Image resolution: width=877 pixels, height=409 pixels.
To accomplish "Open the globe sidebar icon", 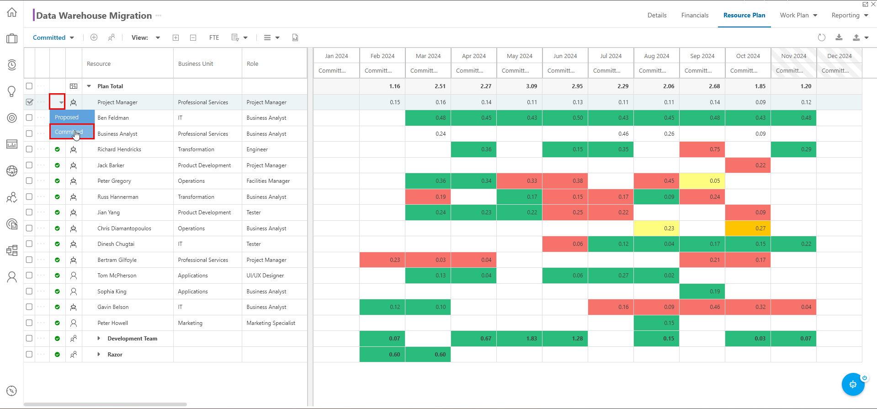I will coord(12,171).
